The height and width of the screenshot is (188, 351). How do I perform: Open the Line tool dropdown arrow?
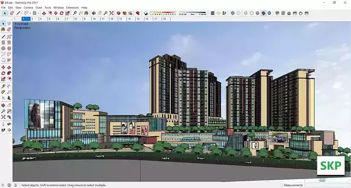tap(22, 13)
